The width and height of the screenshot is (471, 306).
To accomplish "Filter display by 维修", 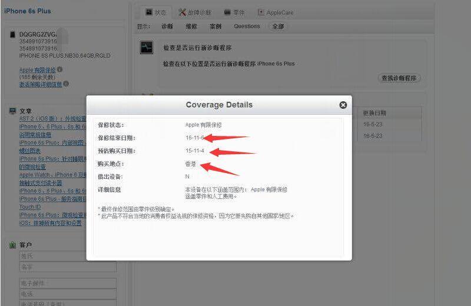I will click(191, 26).
